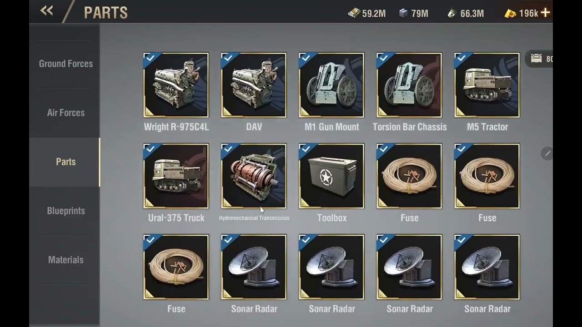Toggle checkmark on the Toolbox part
Screen dimensions: 582x327
click(x=306, y=149)
